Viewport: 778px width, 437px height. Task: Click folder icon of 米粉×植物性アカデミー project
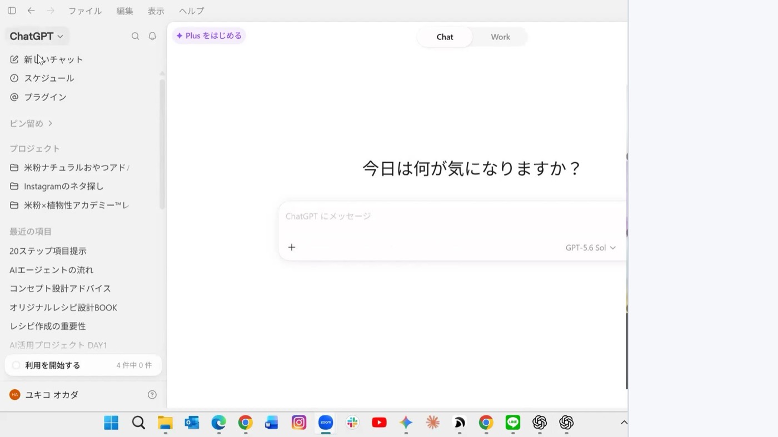coord(14,205)
